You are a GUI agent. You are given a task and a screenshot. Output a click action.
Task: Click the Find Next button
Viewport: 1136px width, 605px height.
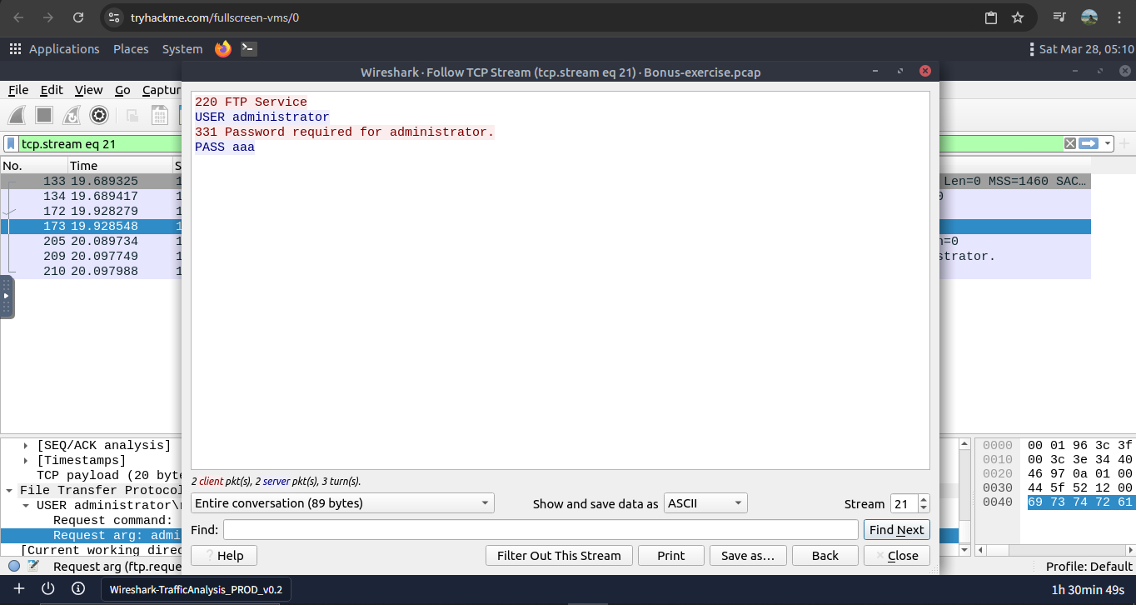tap(897, 530)
